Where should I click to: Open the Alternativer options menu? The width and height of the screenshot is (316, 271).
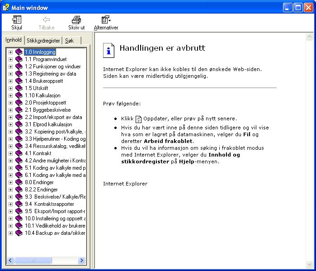click(106, 23)
